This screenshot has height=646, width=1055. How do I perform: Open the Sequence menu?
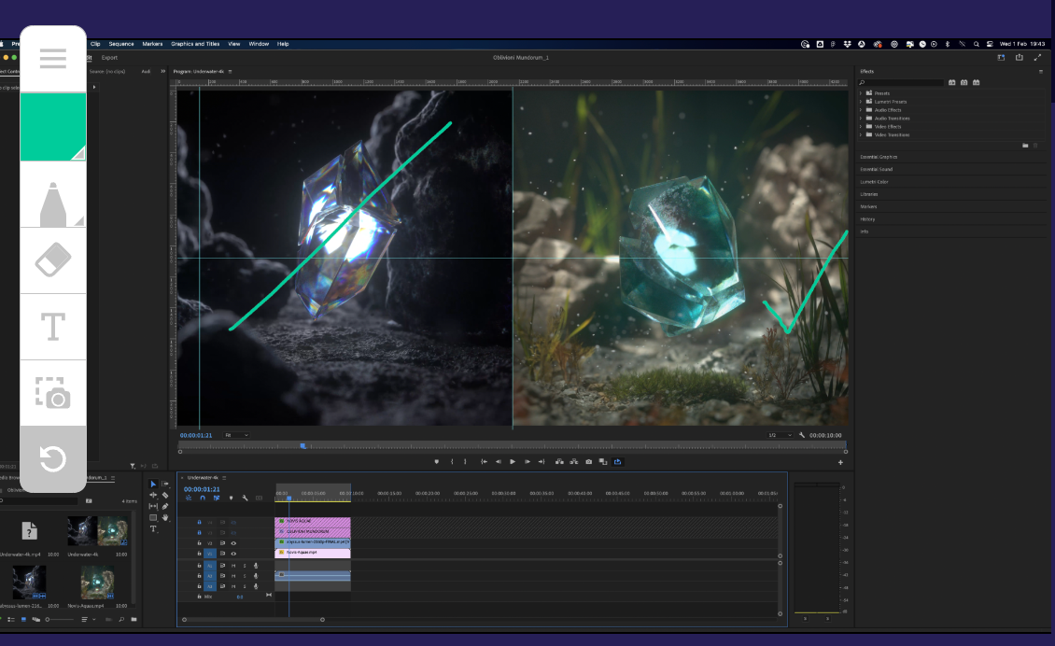point(121,44)
